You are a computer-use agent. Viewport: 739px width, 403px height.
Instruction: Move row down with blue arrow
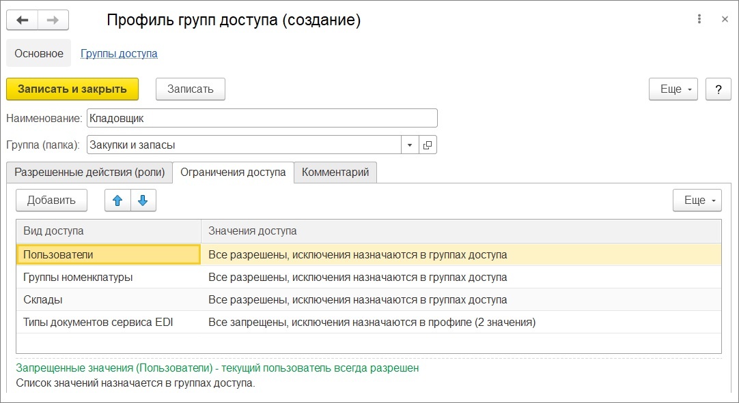coord(143,200)
